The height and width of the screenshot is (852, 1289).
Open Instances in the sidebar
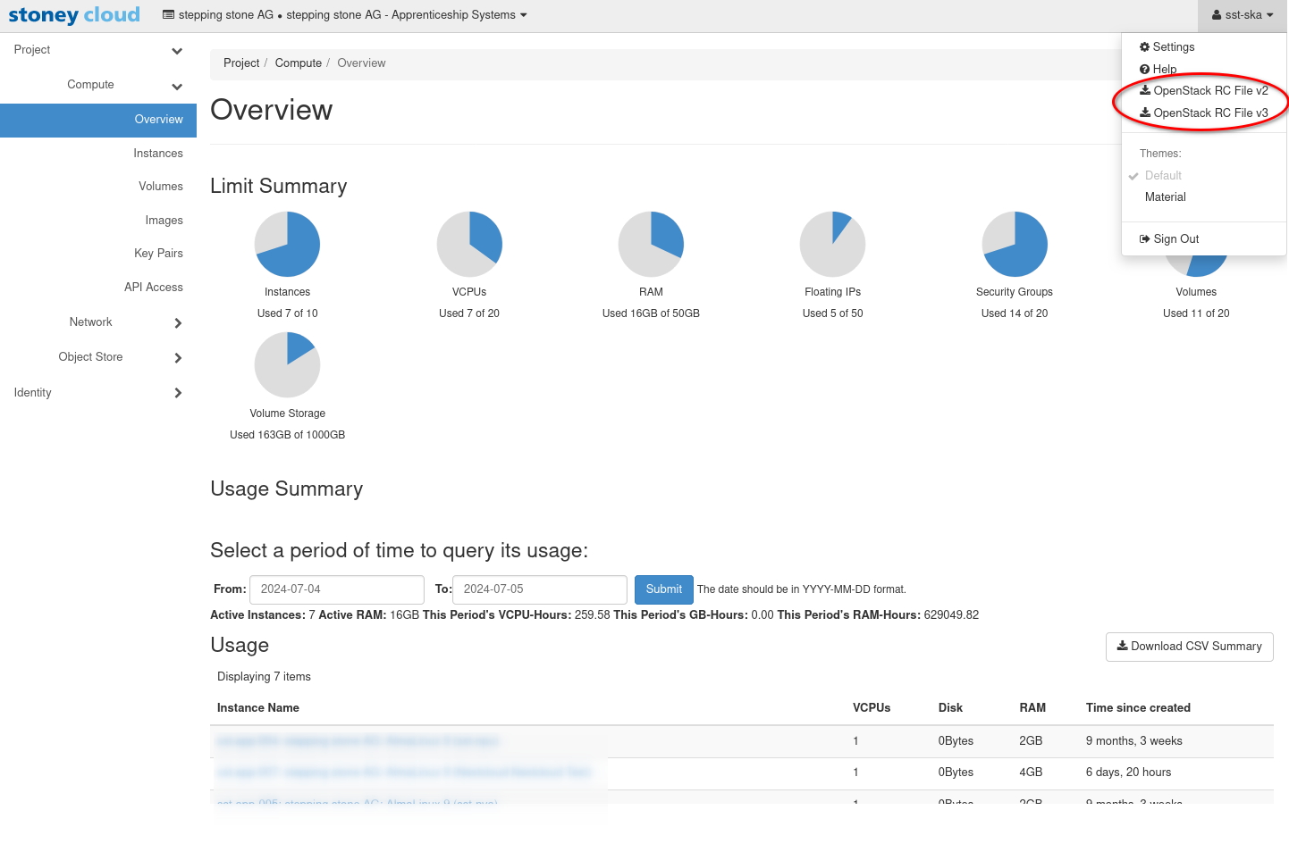pyautogui.click(x=157, y=154)
